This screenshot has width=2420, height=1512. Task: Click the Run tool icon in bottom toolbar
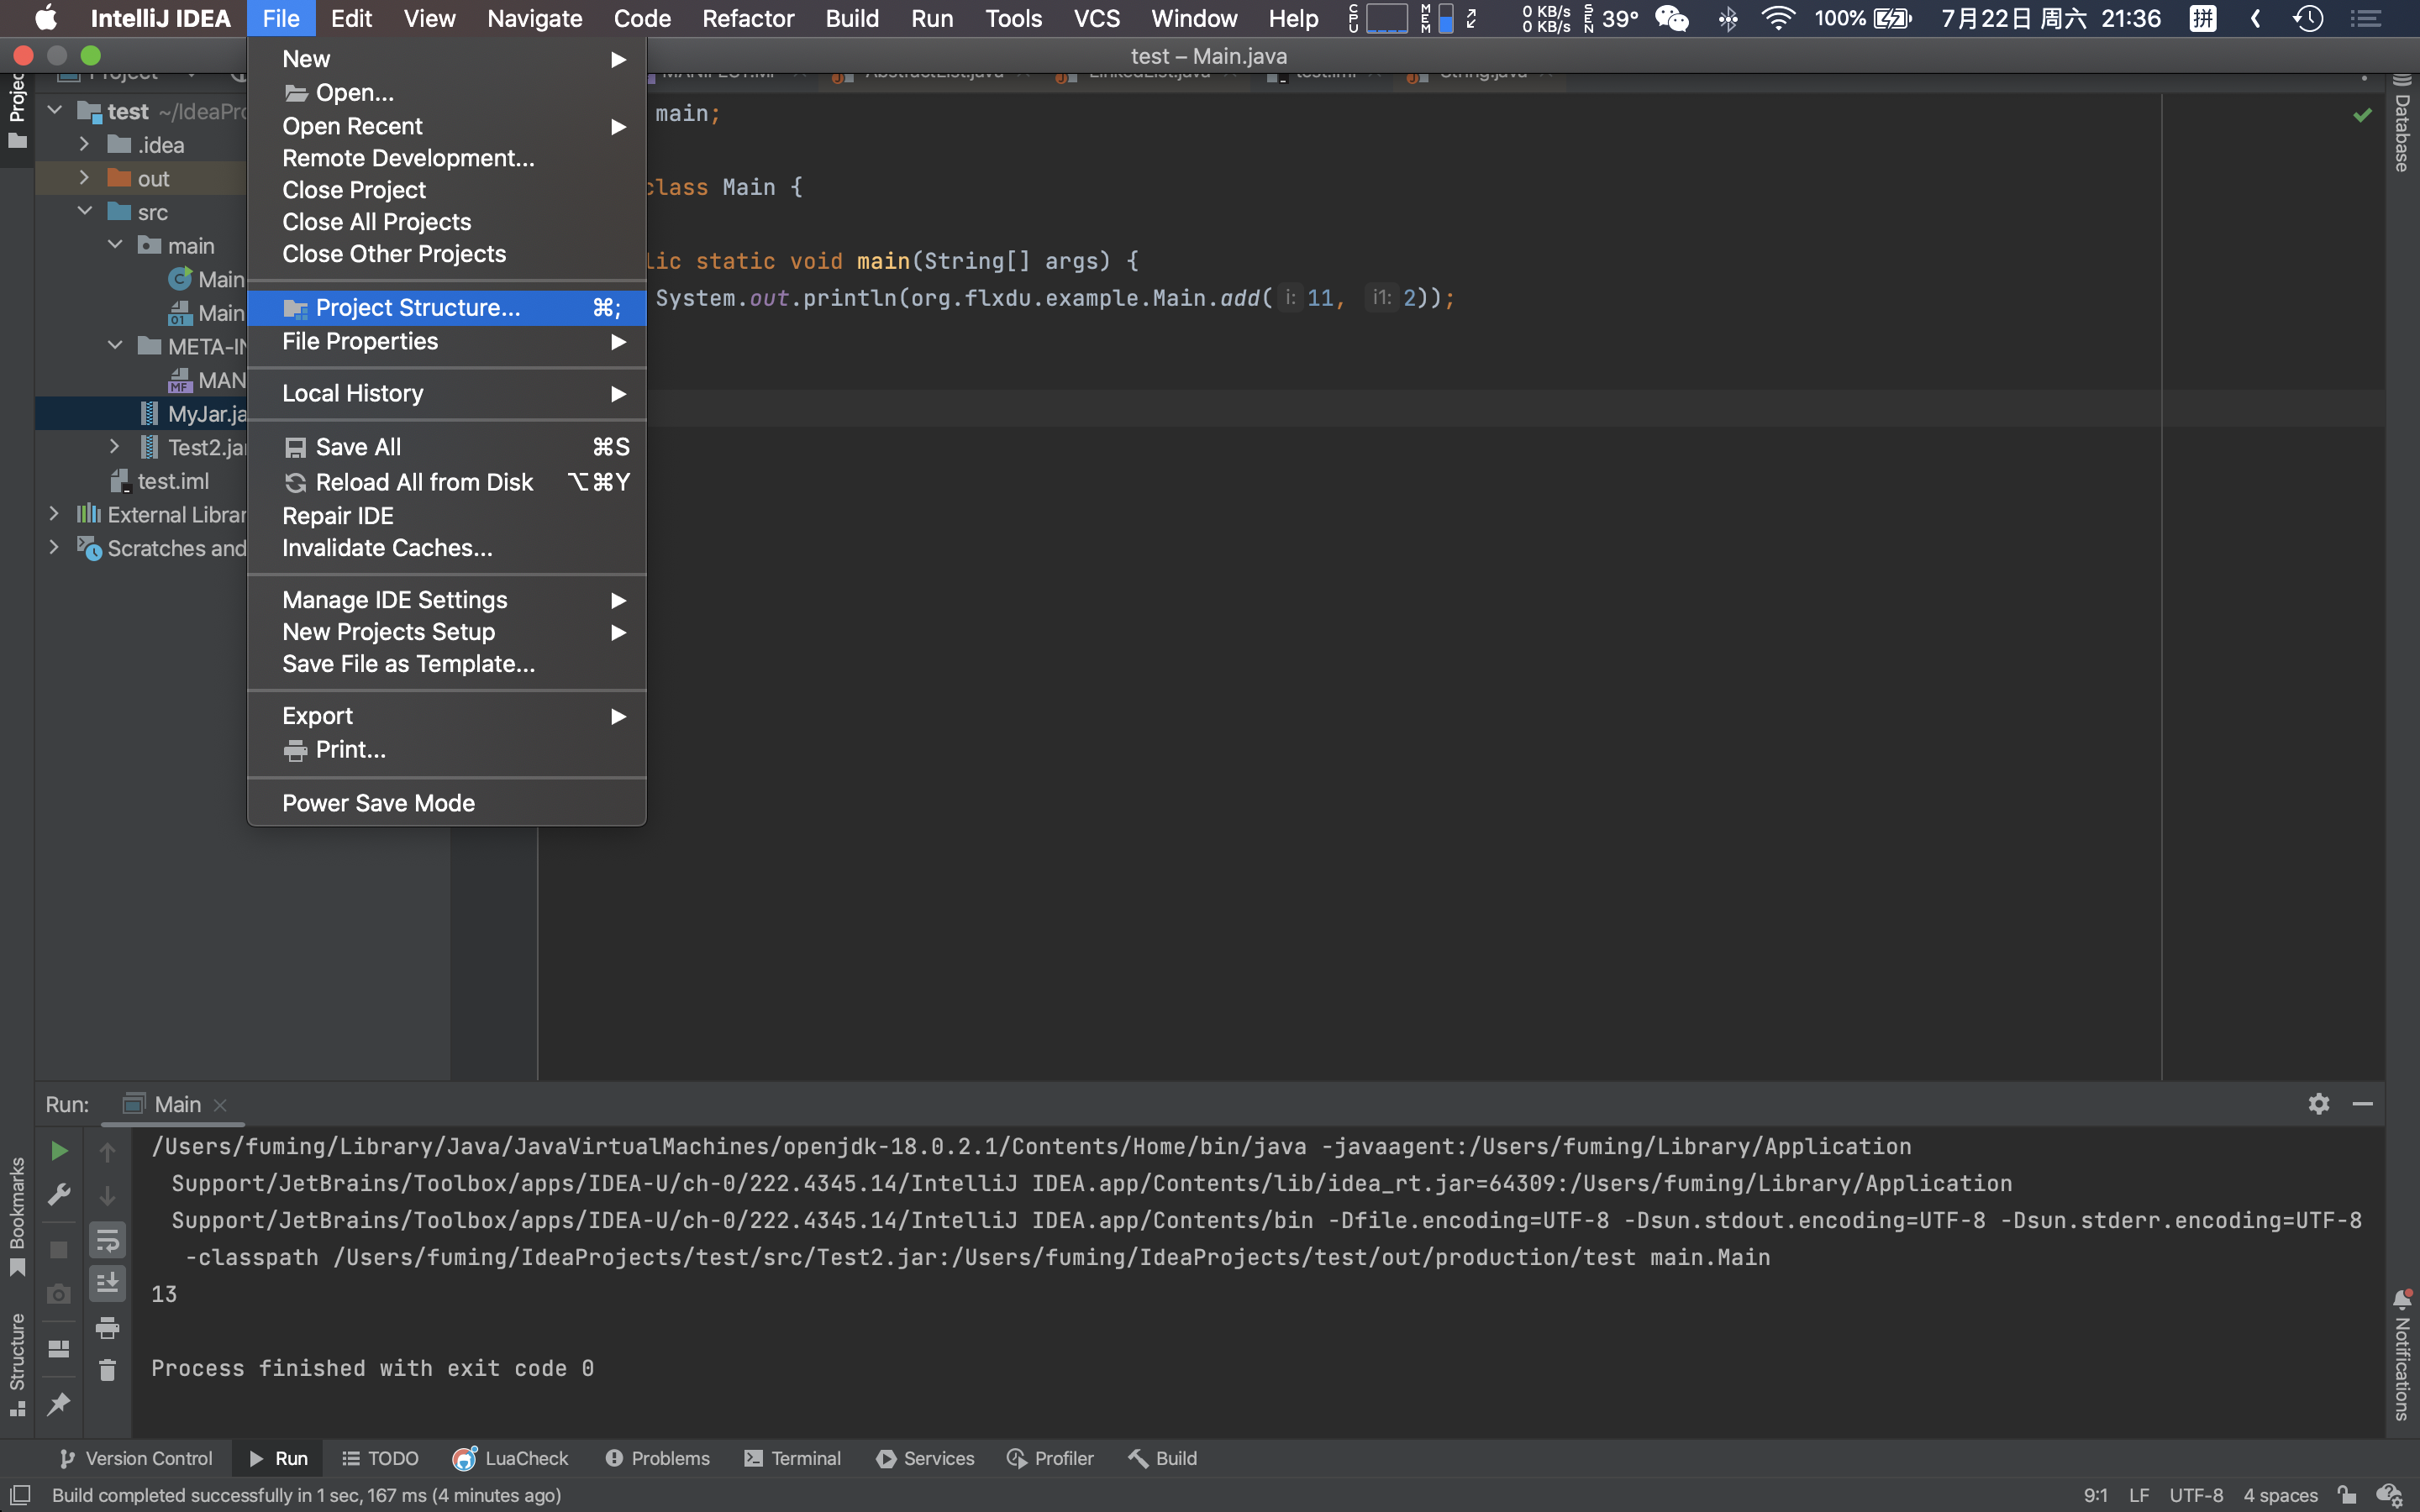[277, 1458]
